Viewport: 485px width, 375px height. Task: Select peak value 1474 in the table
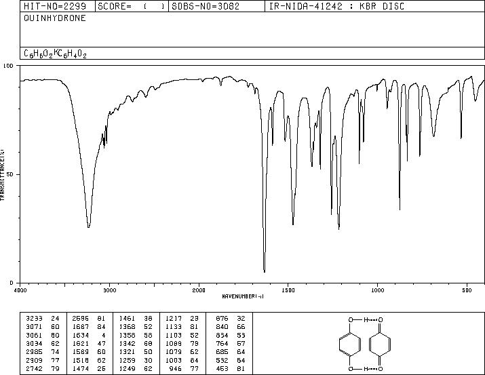[x=81, y=368]
